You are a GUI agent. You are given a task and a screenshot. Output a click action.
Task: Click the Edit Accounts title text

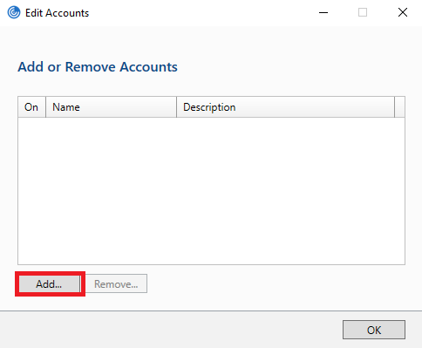[x=57, y=13]
